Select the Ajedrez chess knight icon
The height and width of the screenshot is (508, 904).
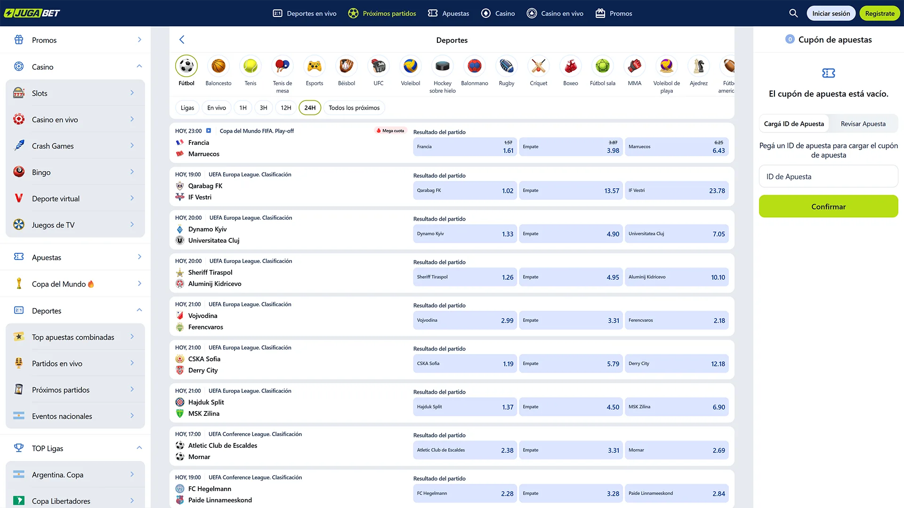coord(699,66)
